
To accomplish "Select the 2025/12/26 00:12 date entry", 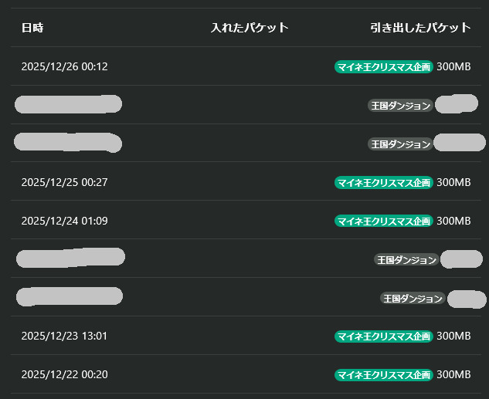I will tap(65, 66).
